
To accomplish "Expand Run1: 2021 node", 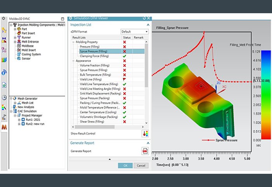I will click(19, 119).
